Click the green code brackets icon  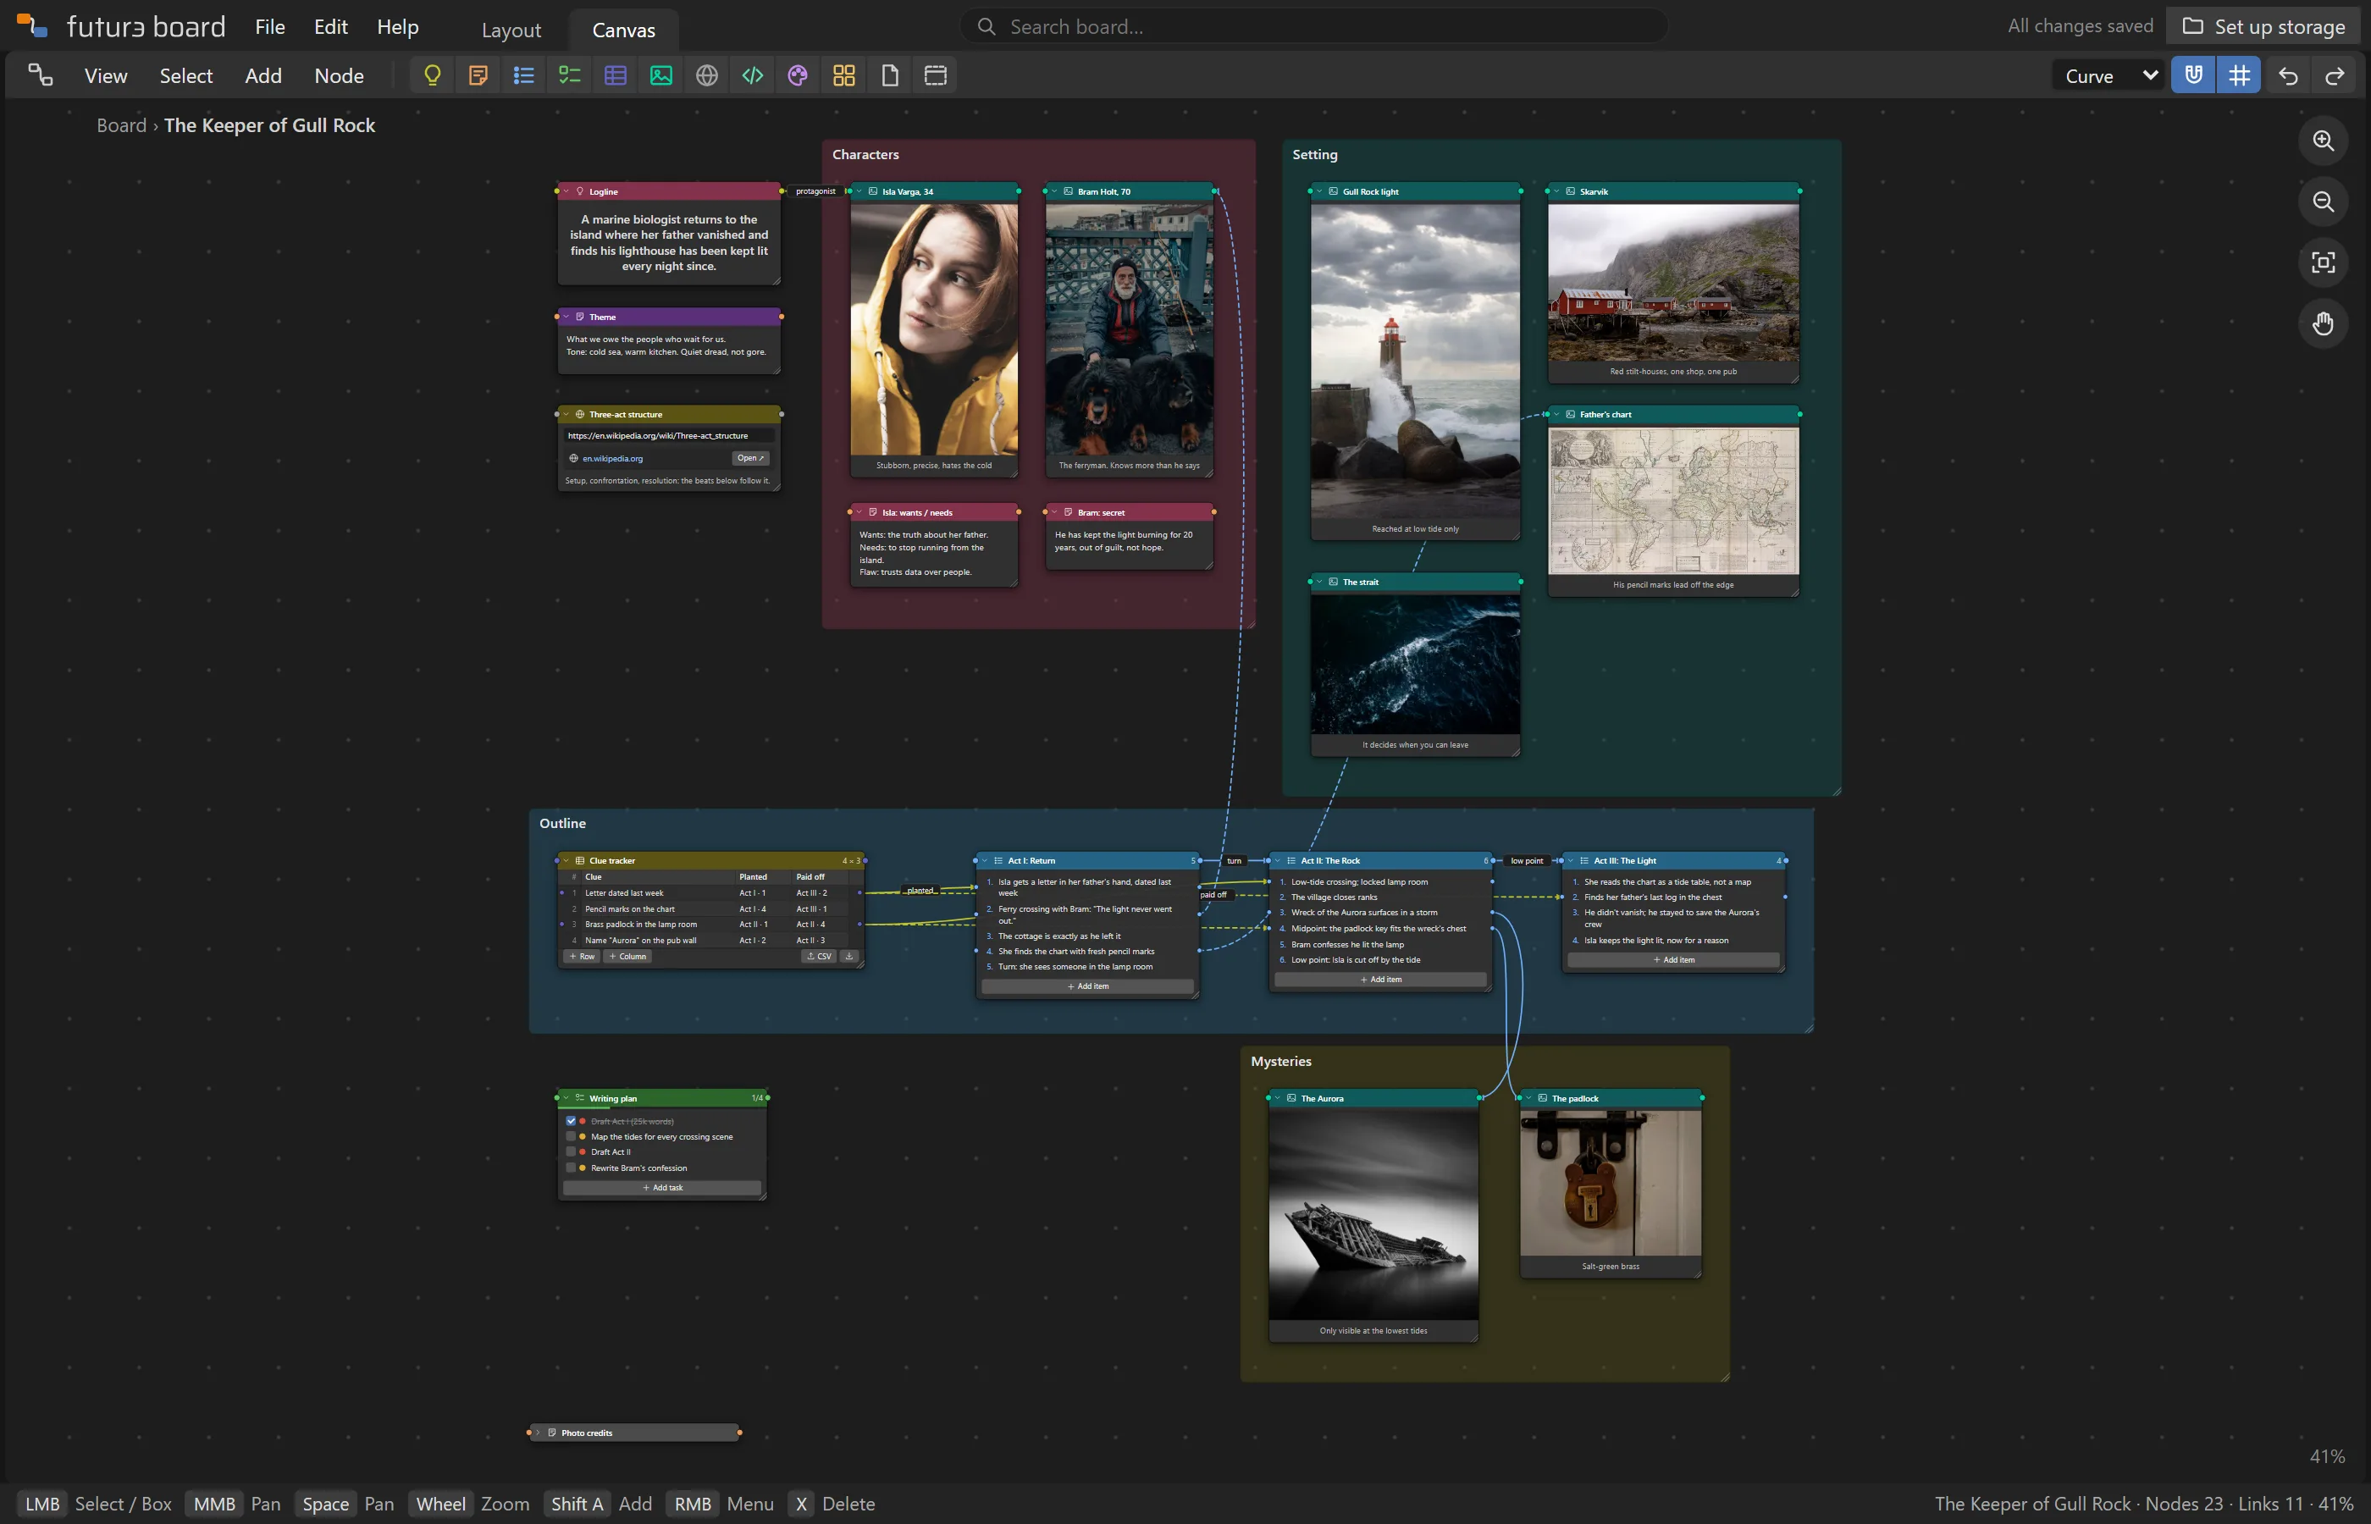(x=752, y=75)
